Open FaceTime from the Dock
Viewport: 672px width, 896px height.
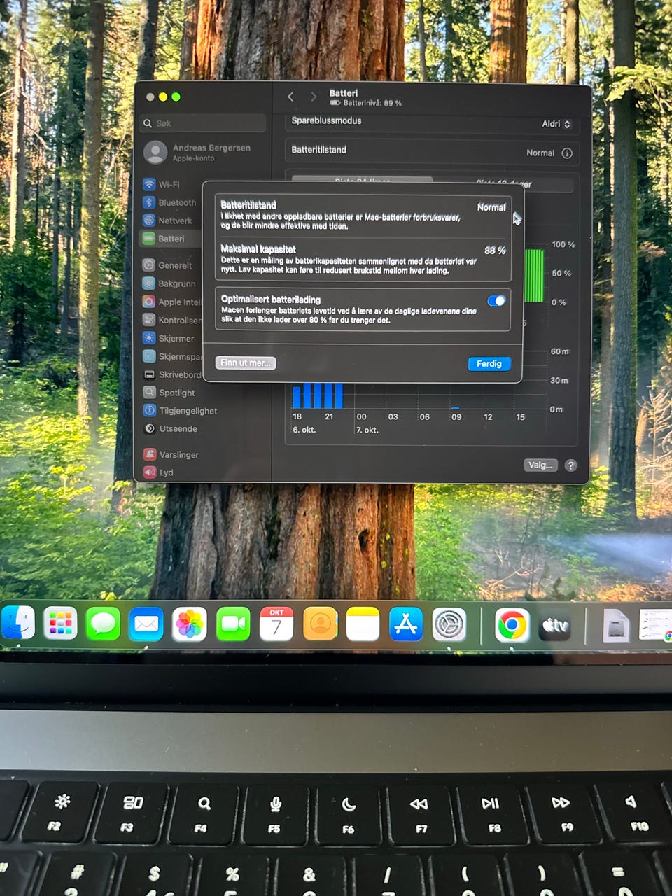tap(233, 624)
